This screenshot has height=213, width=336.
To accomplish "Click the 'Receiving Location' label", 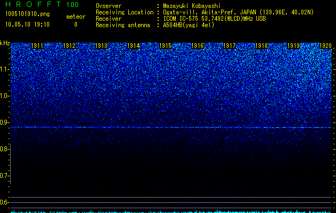I will [124, 12].
